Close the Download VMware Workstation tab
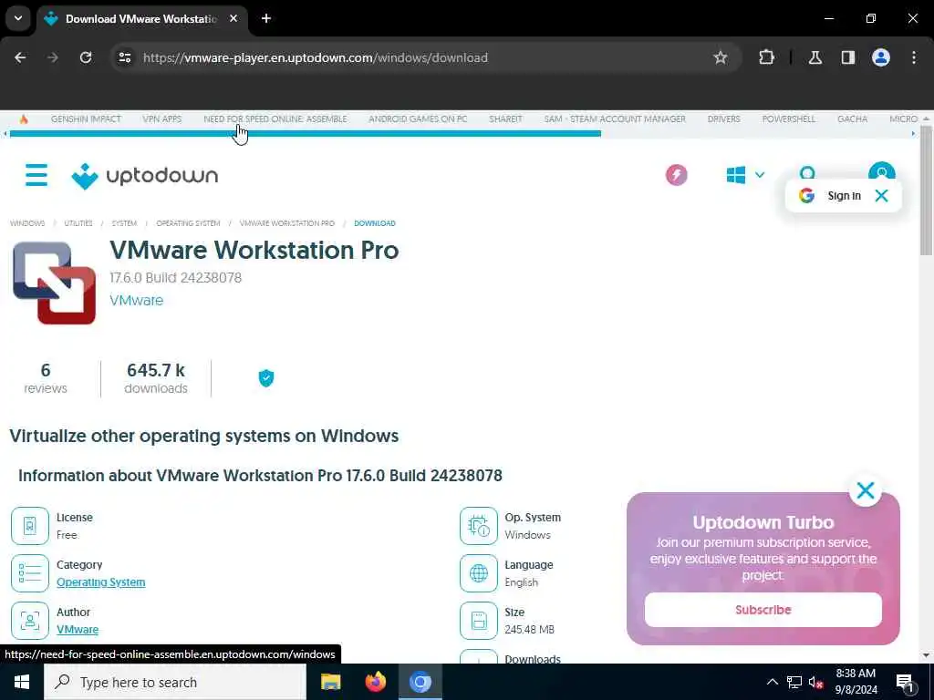This screenshot has width=934, height=700. click(233, 18)
